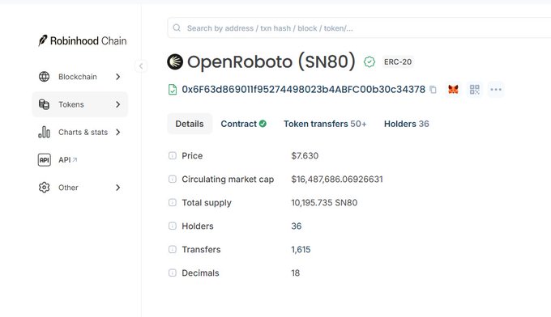This screenshot has width=551, height=317.
Task: Open the Charts & stats bar icon
Action: coord(44,132)
